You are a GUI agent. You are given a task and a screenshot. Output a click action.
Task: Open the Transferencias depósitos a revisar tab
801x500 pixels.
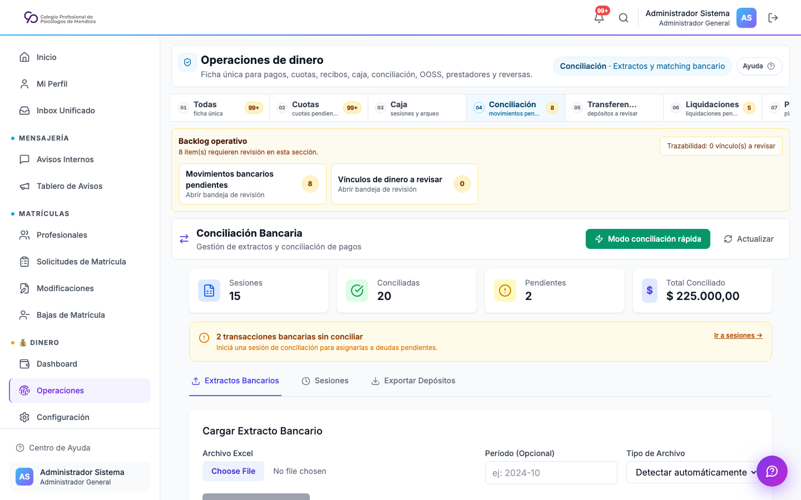(614, 108)
